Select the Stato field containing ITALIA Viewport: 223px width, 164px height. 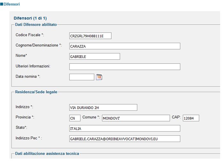125,129
